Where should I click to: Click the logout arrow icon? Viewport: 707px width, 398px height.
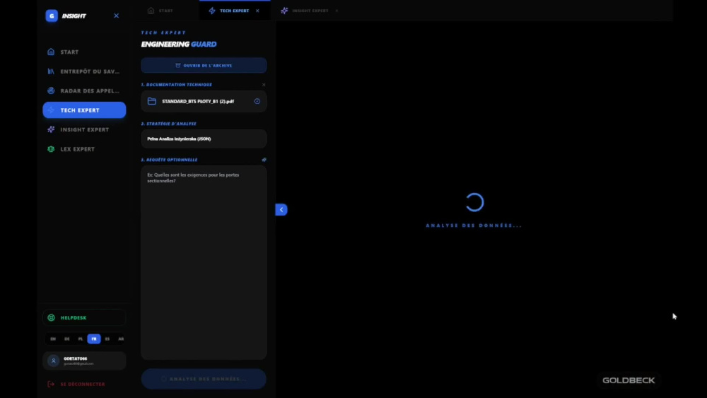coord(51,384)
